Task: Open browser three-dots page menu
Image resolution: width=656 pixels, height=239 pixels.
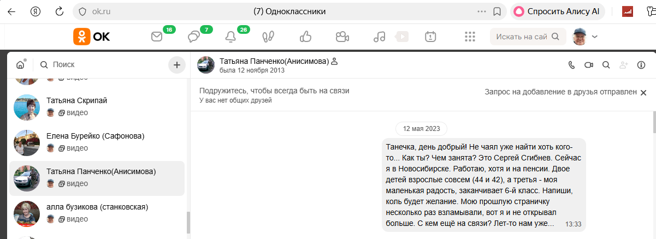Action: pos(481,11)
